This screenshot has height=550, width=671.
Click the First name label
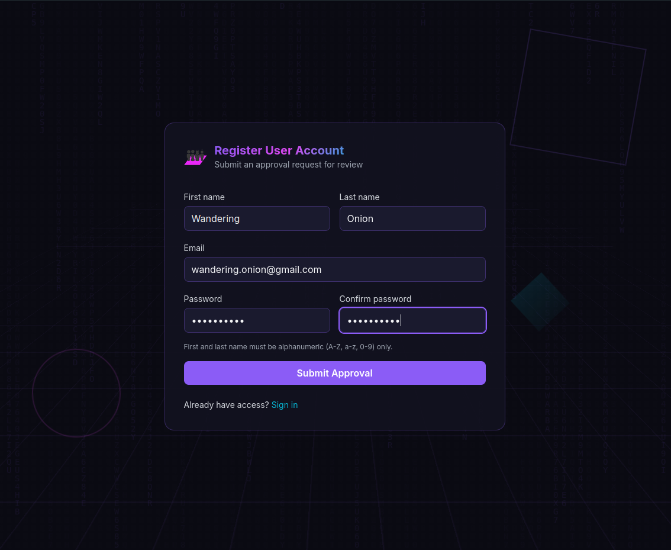(x=204, y=197)
